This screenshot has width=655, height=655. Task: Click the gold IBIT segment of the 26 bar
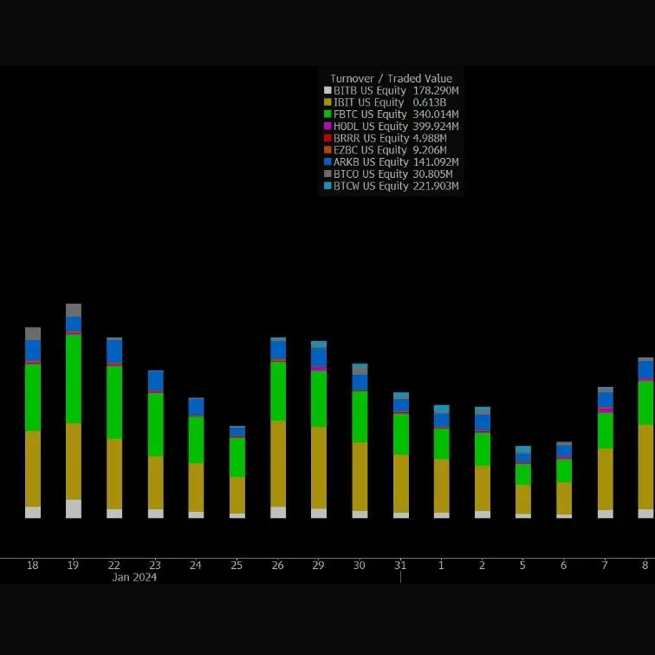coord(278,464)
